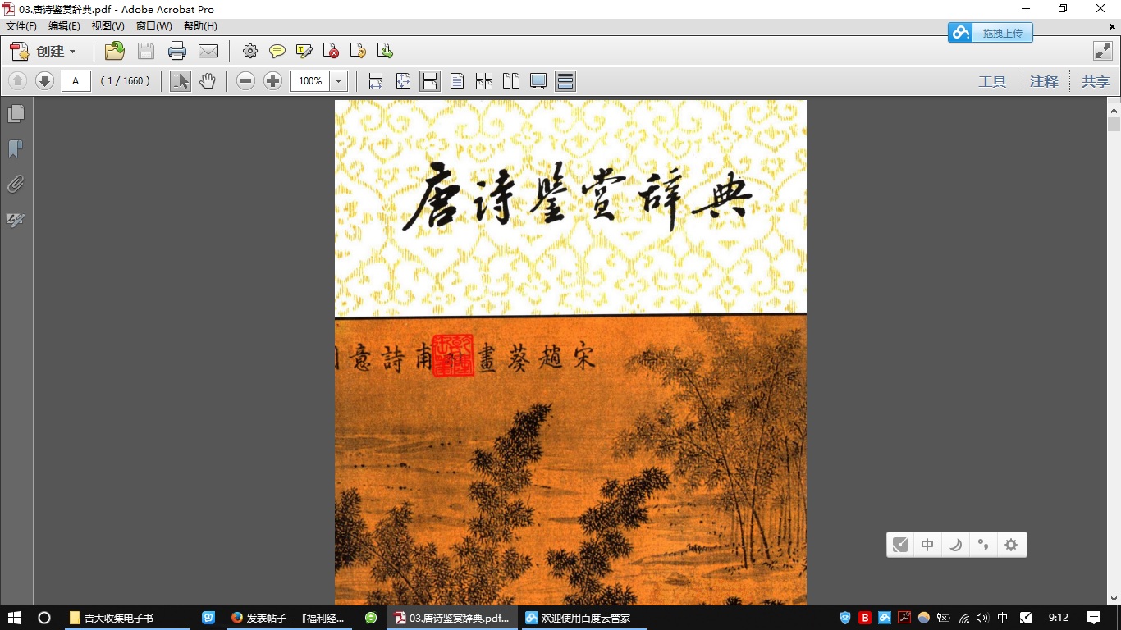Image resolution: width=1121 pixels, height=630 pixels.
Task: Toggle Chinese input mode 中 on IME bar
Action: point(927,545)
